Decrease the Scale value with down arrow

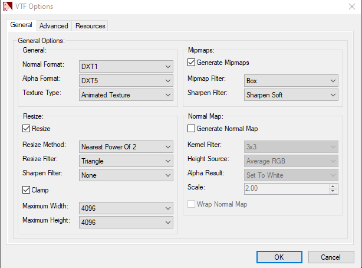333,191
